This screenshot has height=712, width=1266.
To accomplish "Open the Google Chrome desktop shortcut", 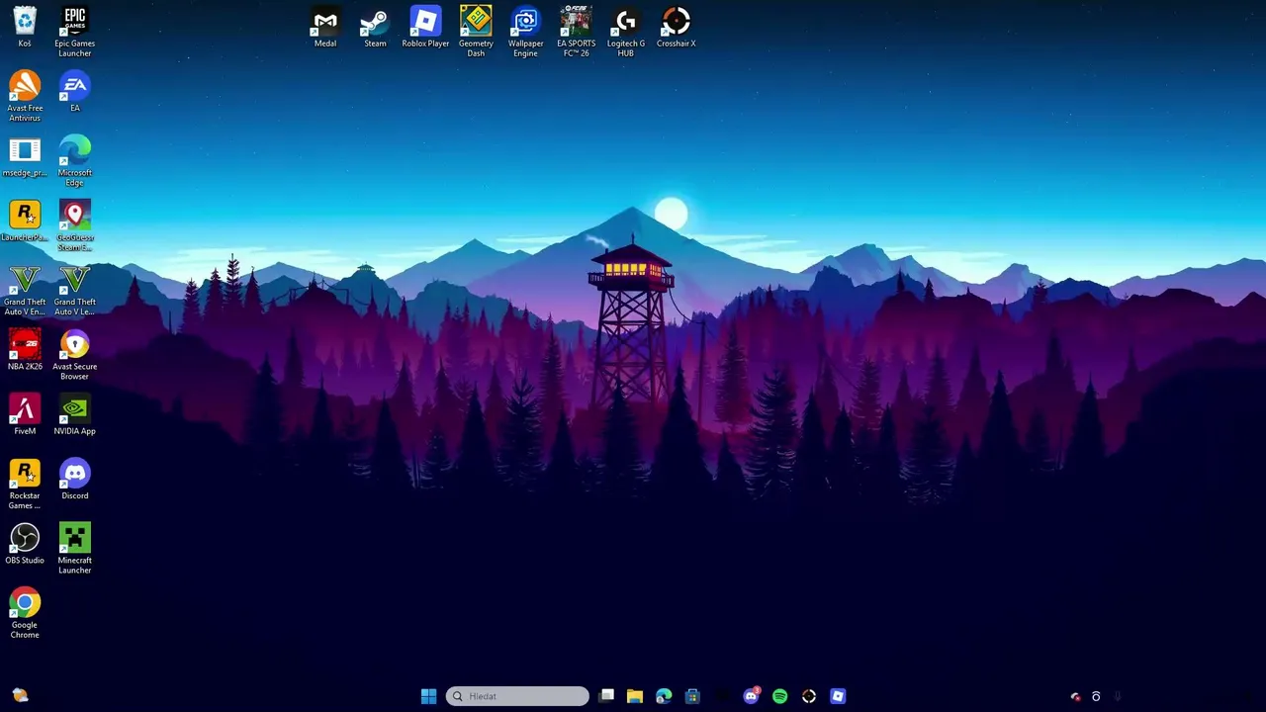I will 25,614.
